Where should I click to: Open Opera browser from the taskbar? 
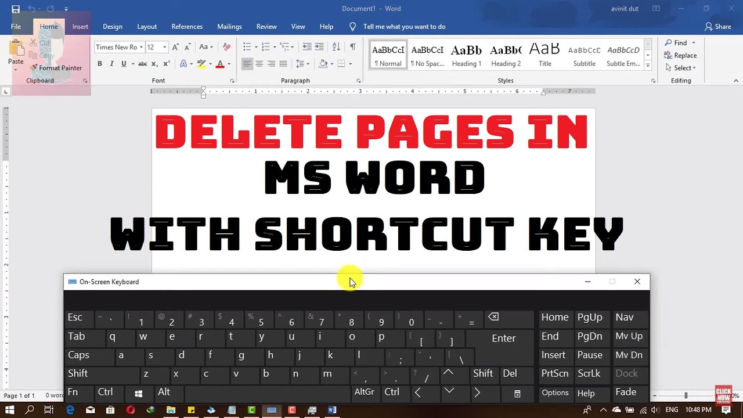pyautogui.click(x=131, y=410)
